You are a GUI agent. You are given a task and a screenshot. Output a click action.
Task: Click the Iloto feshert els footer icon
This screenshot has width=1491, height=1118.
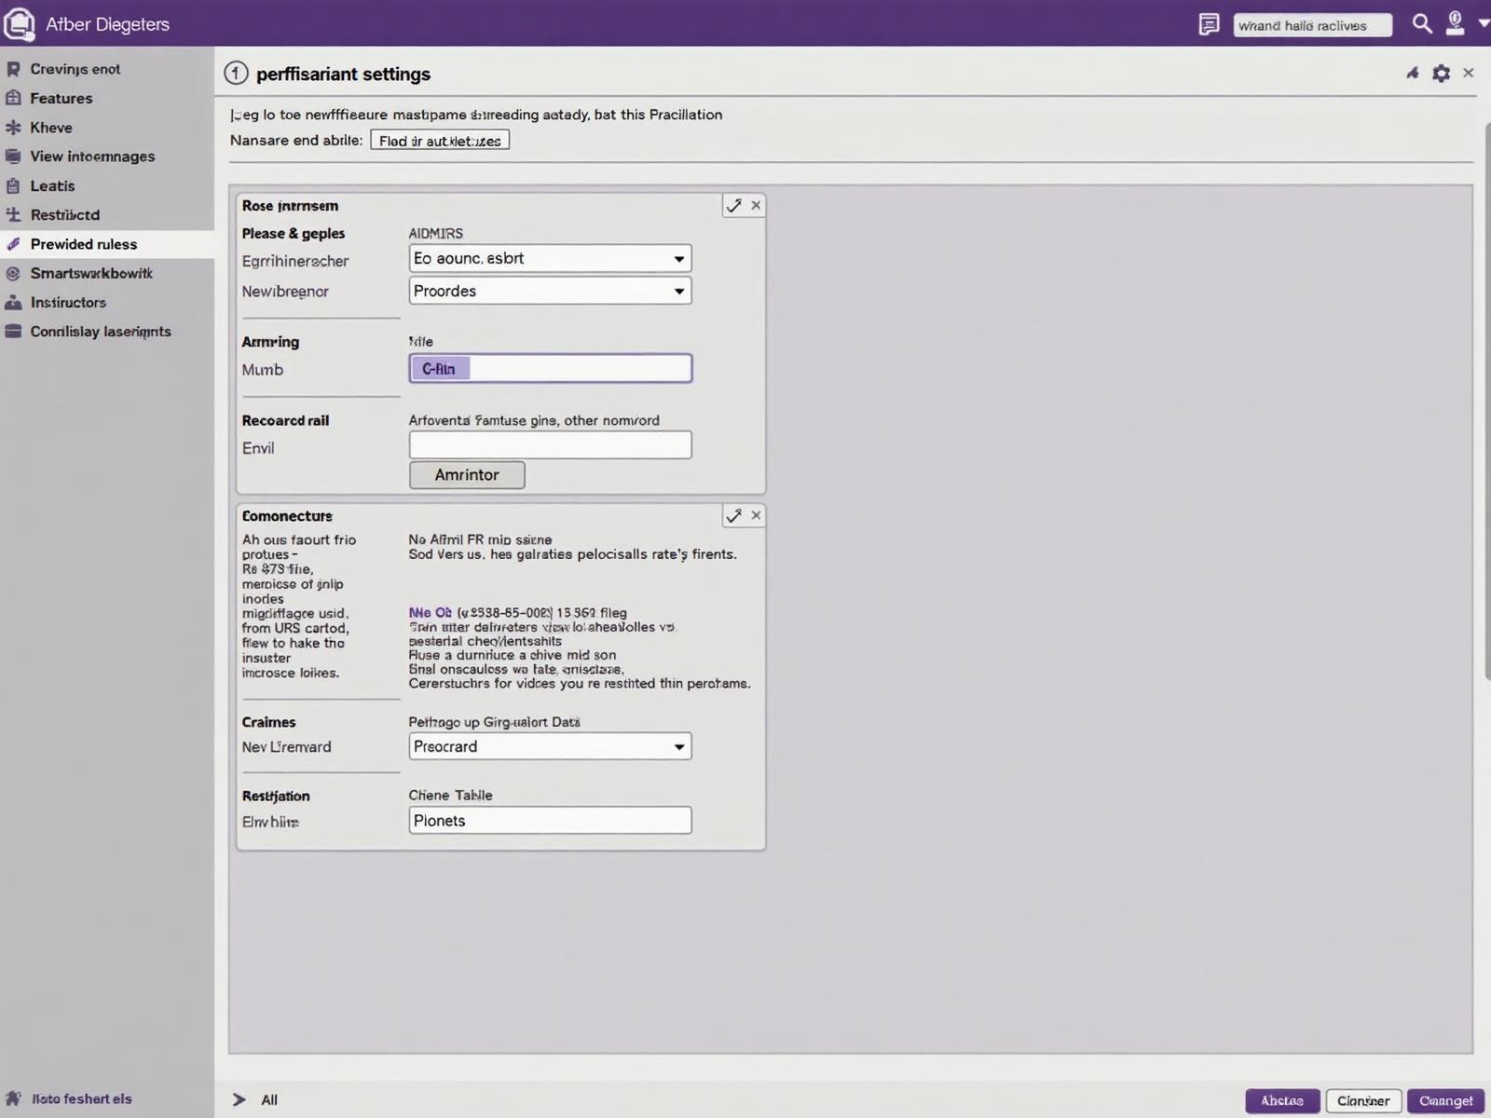click(x=13, y=1098)
